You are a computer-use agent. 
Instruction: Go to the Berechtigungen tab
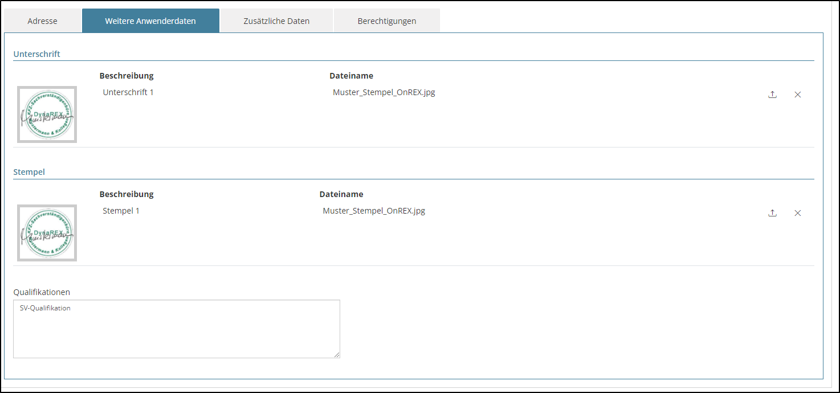click(x=386, y=21)
